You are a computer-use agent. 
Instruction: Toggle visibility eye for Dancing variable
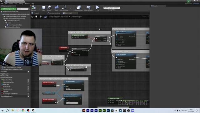point(28,91)
